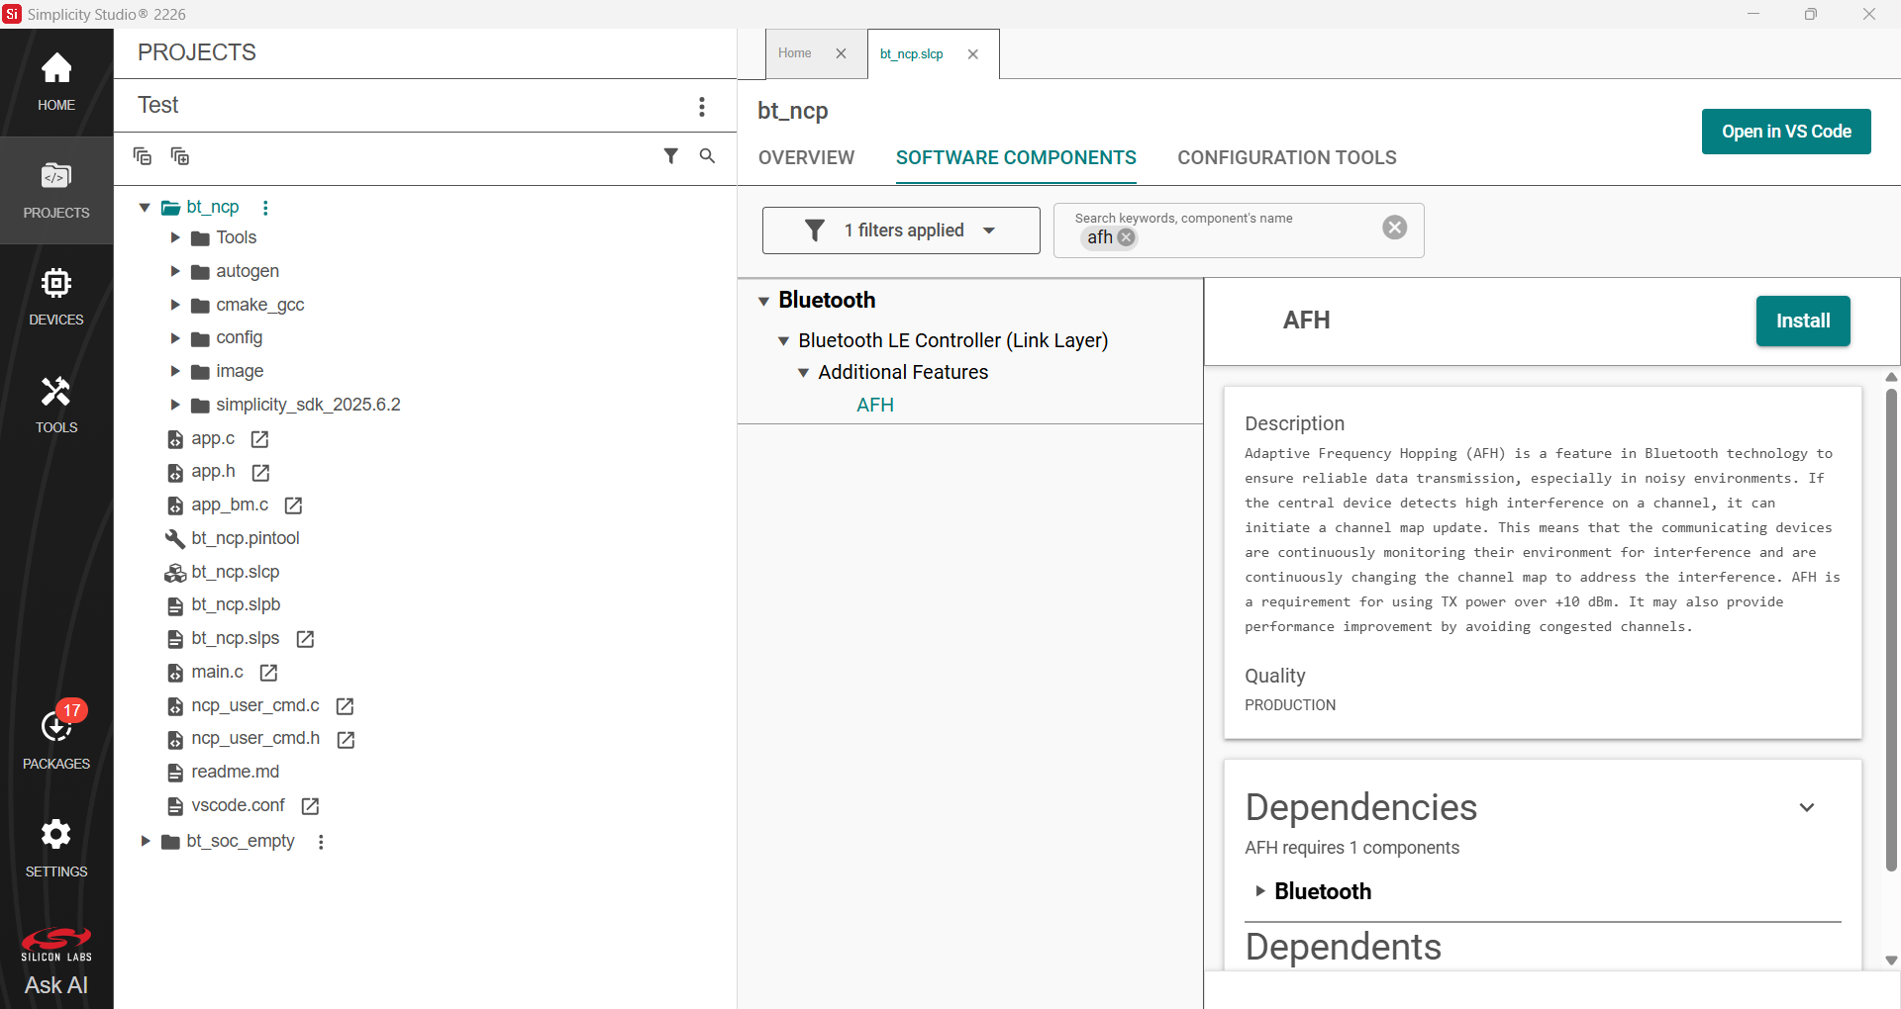The width and height of the screenshot is (1901, 1009).
Task: Open the Test workspace options menu
Action: (702, 106)
